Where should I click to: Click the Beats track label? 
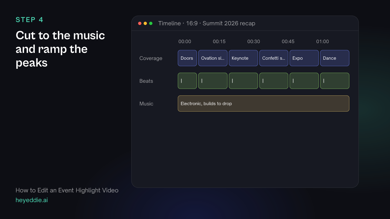(146, 81)
